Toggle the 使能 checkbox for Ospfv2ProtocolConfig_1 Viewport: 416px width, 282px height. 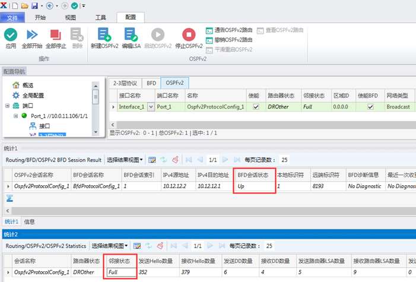tap(256, 107)
